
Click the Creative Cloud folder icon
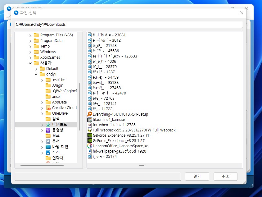tap(48, 108)
